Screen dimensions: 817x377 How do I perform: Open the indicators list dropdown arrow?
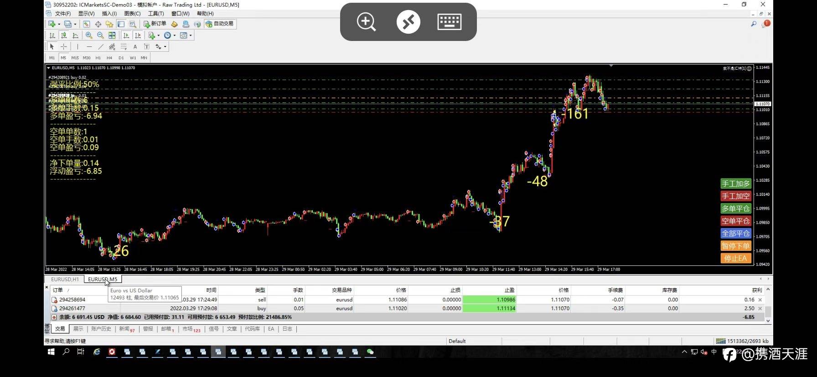click(x=158, y=36)
